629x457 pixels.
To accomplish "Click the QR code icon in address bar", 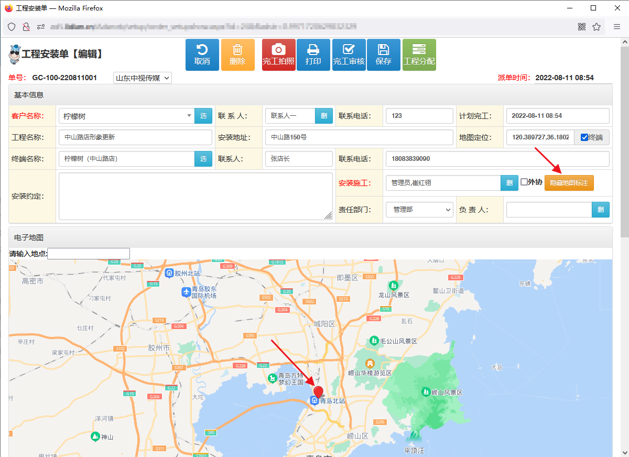I will pyautogui.click(x=582, y=27).
